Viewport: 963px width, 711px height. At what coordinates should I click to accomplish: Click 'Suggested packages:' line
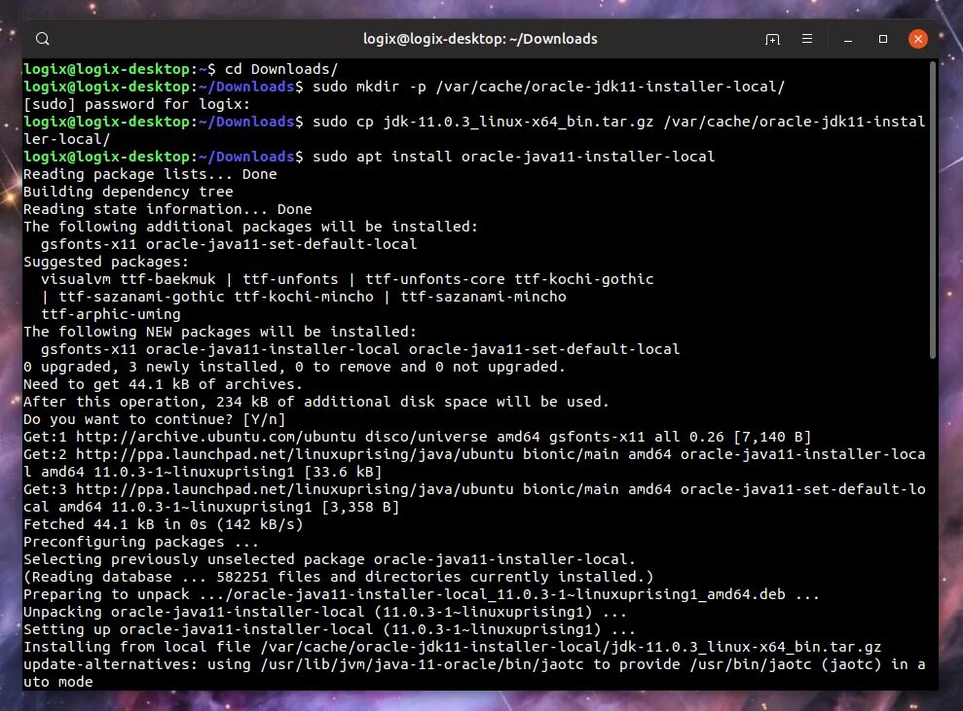pos(105,262)
